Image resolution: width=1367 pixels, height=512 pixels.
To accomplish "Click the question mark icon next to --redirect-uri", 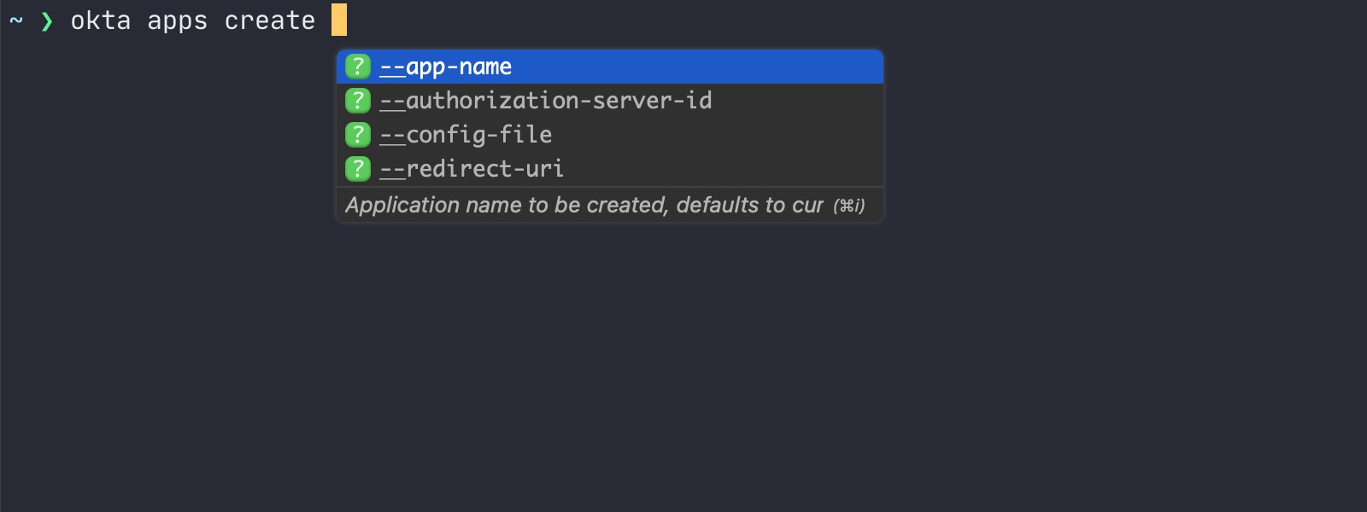I will [x=357, y=168].
